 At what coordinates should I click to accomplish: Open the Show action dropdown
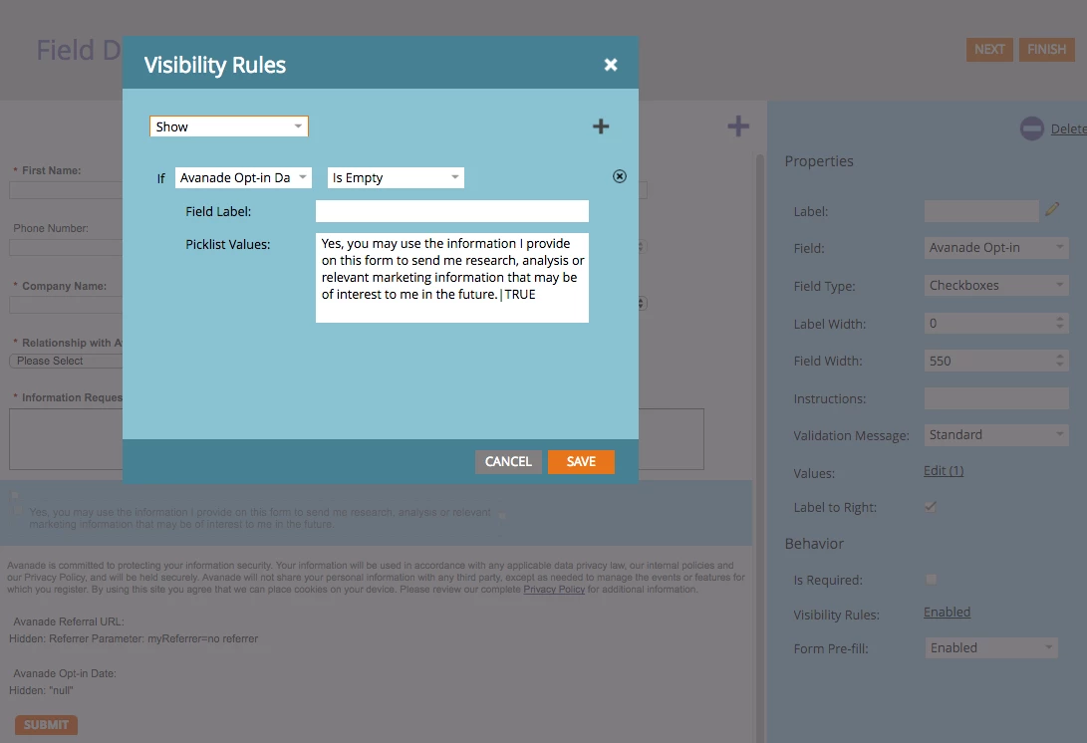tap(229, 126)
